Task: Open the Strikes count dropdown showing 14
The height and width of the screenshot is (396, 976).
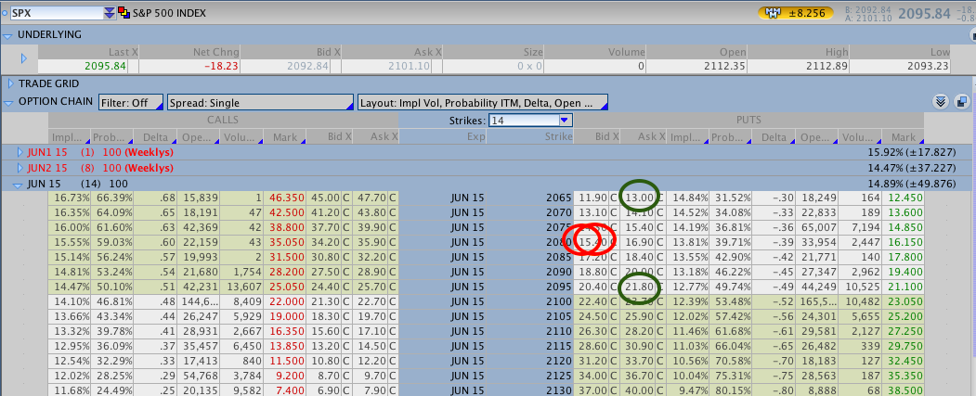Action: click(564, 121)
